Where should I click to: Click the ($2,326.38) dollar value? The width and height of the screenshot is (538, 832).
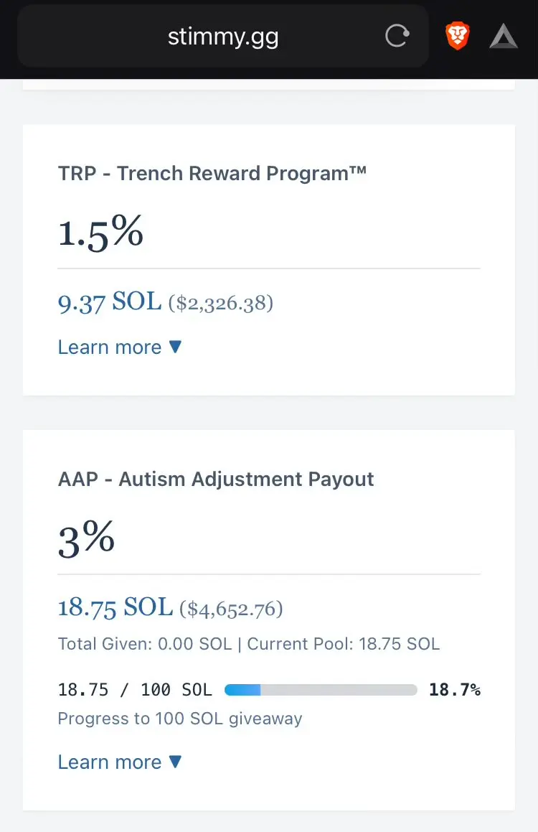[220, 303]
